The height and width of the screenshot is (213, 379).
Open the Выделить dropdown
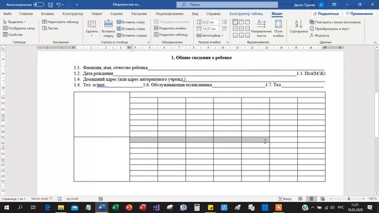(14, 22)
